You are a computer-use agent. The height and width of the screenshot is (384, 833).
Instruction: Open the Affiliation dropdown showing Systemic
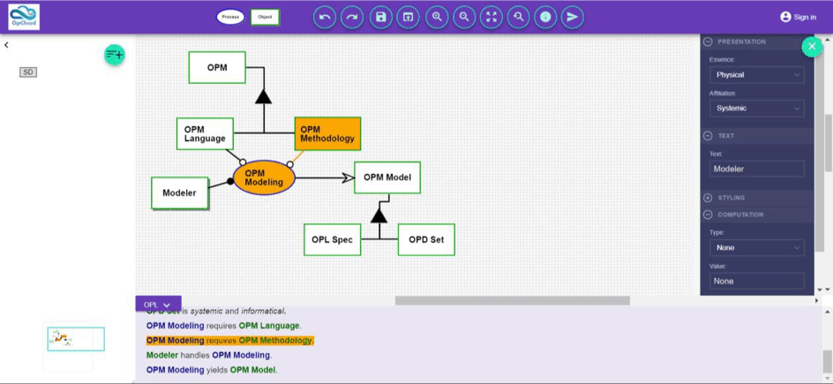point(756,109)
